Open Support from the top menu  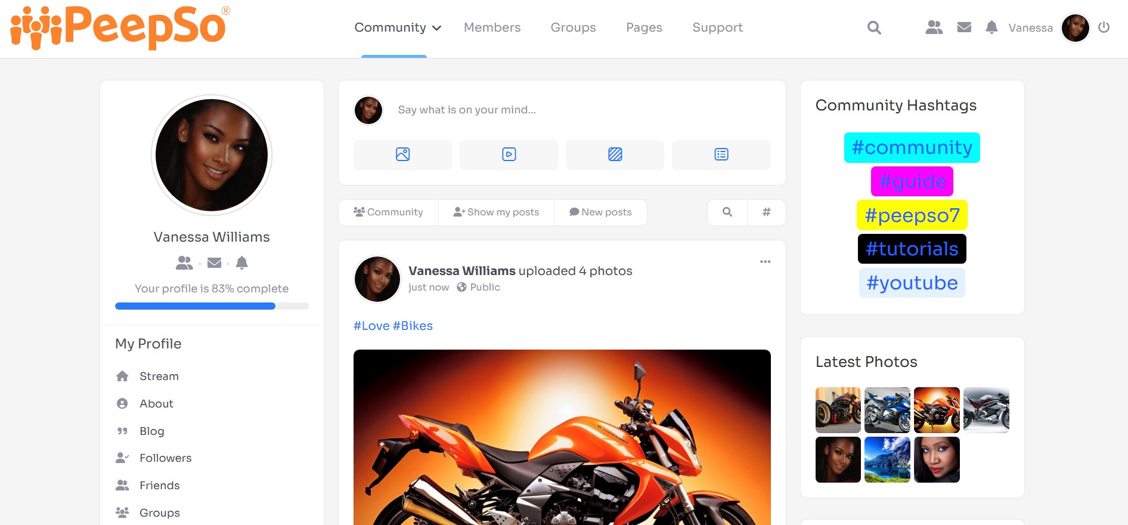tap(717, 27)
